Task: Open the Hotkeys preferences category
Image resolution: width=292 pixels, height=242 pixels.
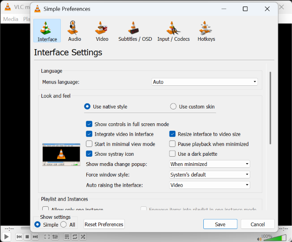Action: tap(206, 31)
